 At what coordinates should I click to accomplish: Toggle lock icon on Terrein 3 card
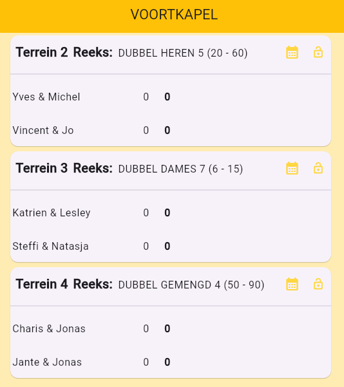pyautogui.click(x=318, y=168)
